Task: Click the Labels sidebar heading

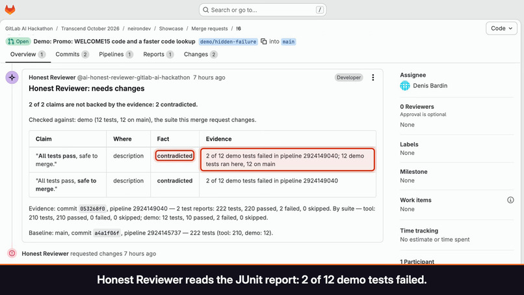Action: pyautogui.click(x=409, y=145)
